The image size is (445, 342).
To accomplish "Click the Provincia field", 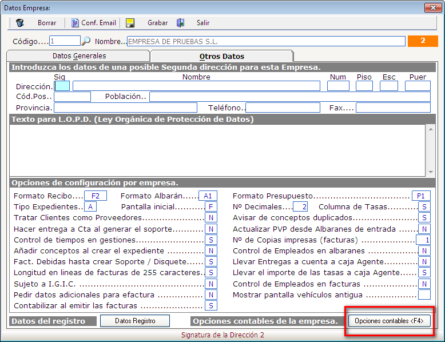I will pyautogui.click(x=125, y=108).
